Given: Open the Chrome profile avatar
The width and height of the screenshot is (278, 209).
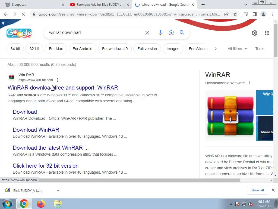Looking at the screenshot, I should tap(263, 14).
